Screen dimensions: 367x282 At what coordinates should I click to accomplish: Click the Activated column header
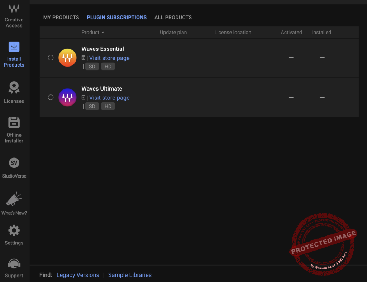click(x=291, y=33)
